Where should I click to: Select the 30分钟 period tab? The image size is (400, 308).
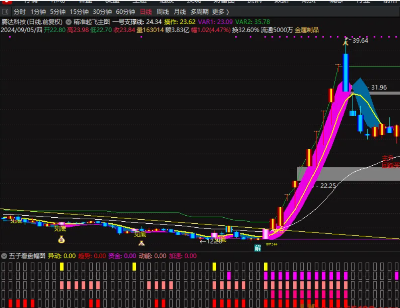[102, 12]
